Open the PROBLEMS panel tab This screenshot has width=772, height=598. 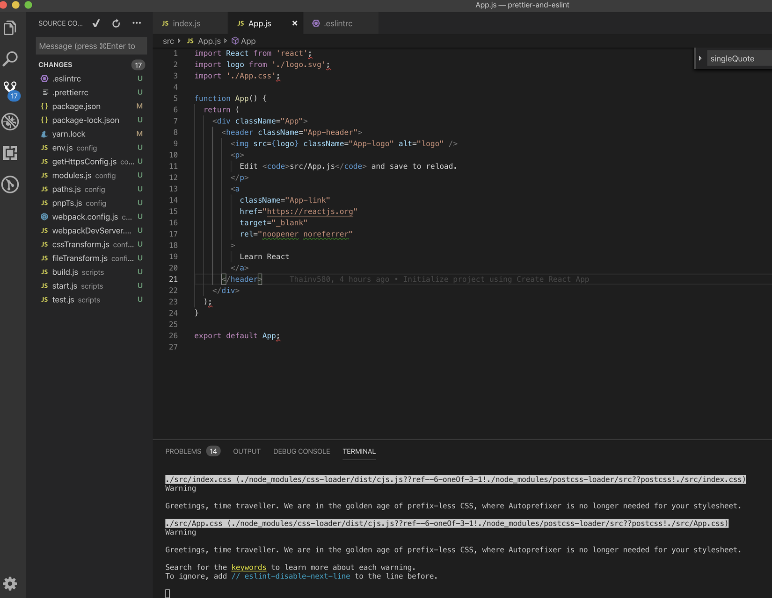(x=183, y=451)
